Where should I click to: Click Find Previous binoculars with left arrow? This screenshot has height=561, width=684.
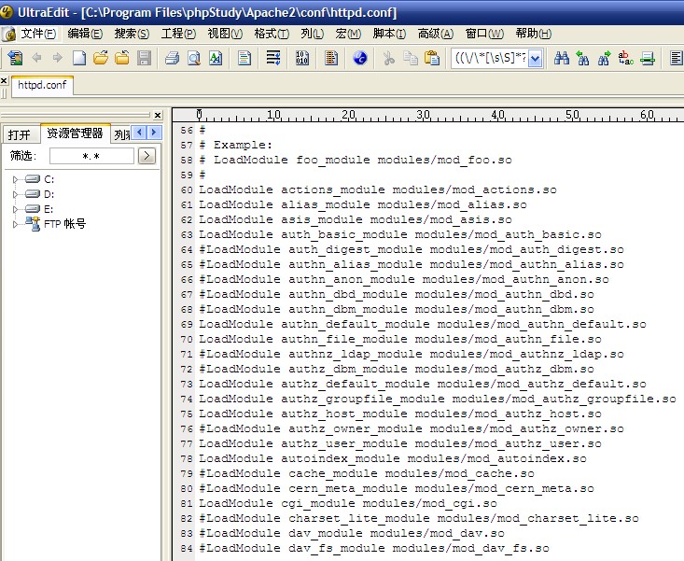[x=583, y=58]
